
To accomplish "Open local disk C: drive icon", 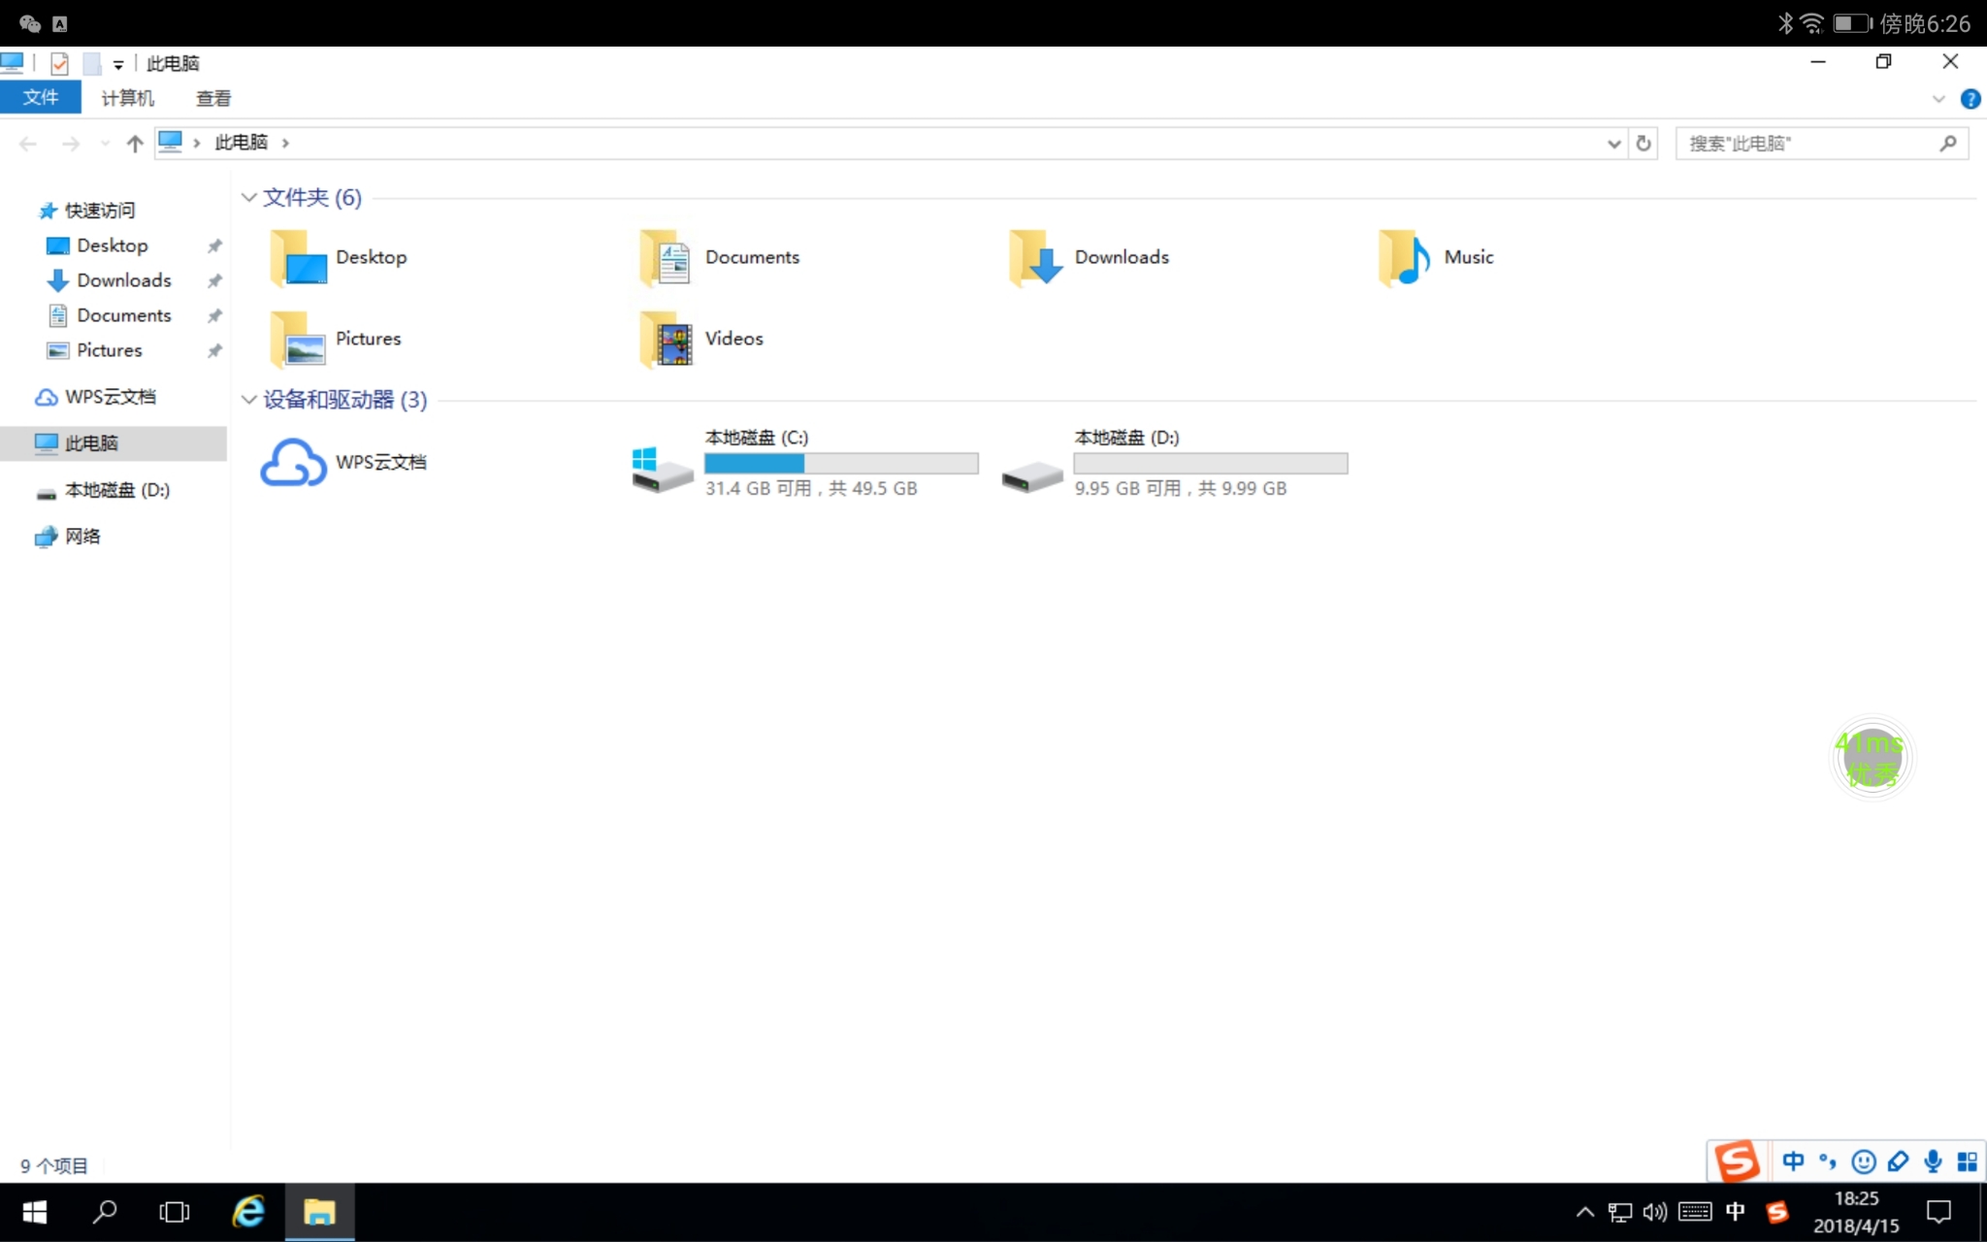I will (x=663, y=469).
